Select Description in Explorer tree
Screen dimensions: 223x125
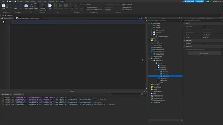pyautogui.click(x=164, y=80)
